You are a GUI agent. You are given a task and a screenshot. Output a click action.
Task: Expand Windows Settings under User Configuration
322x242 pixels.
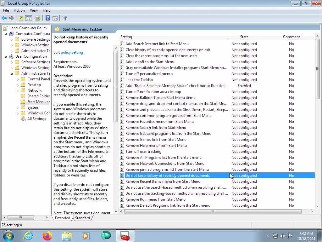point(12,68)
